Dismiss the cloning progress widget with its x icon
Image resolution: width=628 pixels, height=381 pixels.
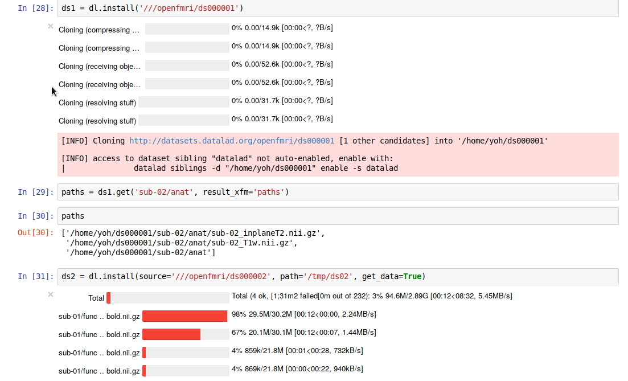(x=50, y=26)
